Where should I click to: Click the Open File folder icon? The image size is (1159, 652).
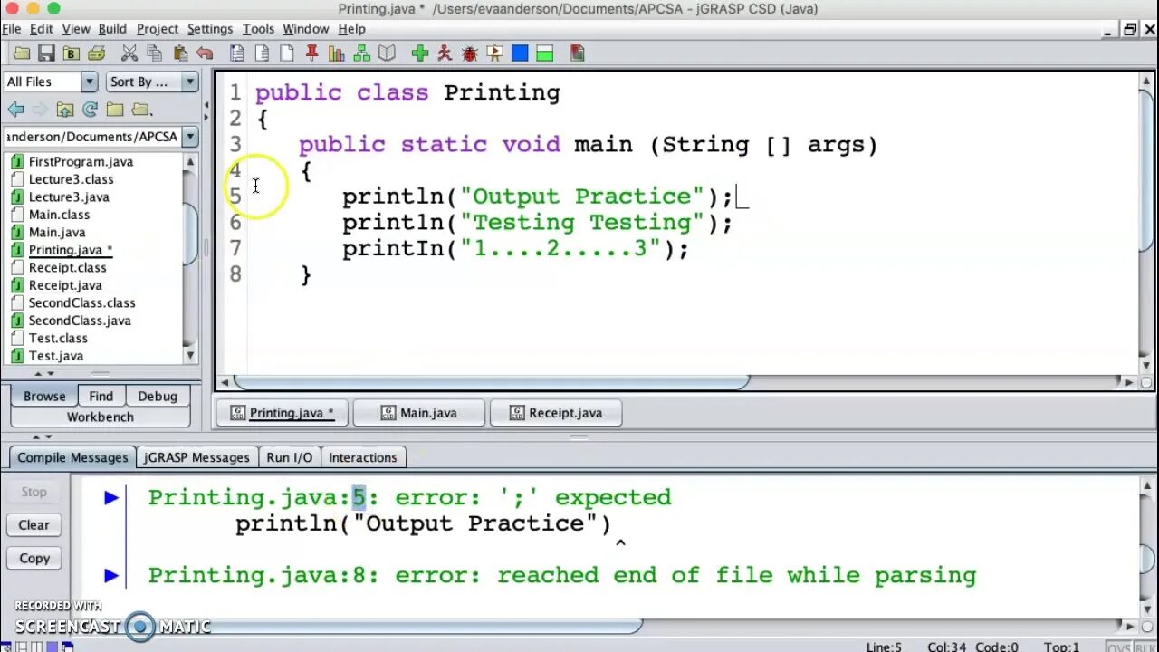[22, 53]
